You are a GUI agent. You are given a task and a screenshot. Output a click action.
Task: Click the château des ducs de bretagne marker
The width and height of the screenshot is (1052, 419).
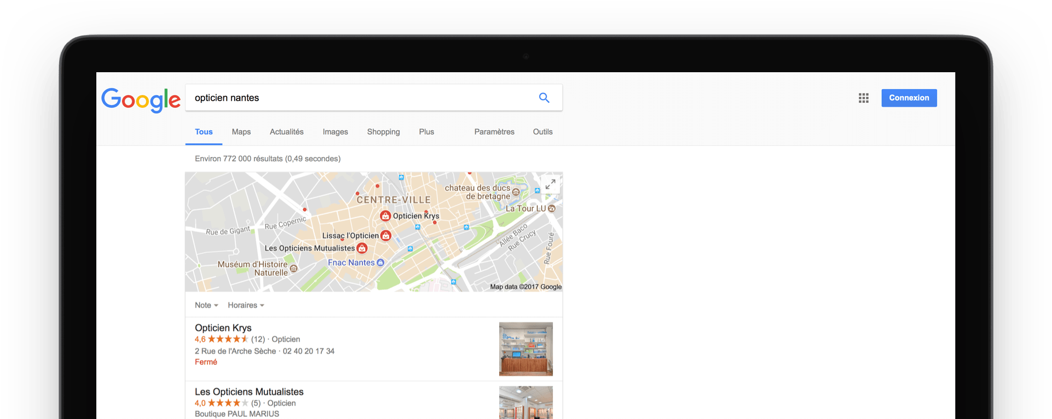click(x=516, y=192)
